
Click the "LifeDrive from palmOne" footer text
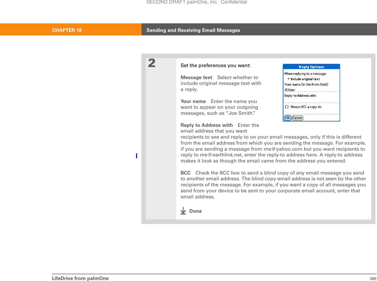point(80,278)
